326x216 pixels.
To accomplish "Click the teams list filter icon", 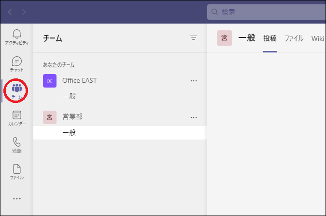I will (x=194, y=38).
